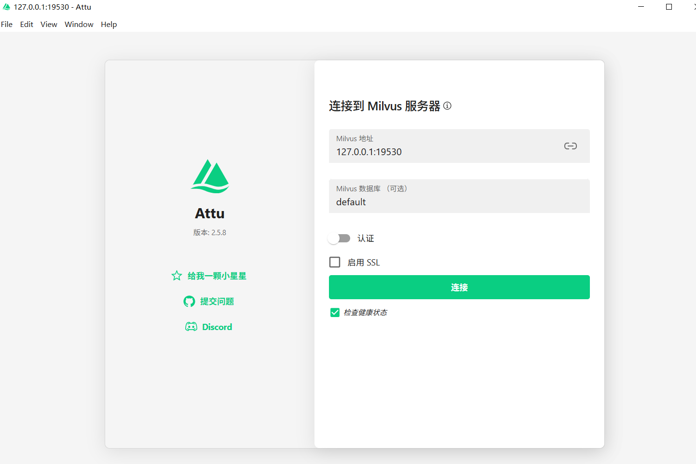Uncheck the 检查健康状态 checkbox
The height and width of the screenshot is (464, 696).
(335, 312)
